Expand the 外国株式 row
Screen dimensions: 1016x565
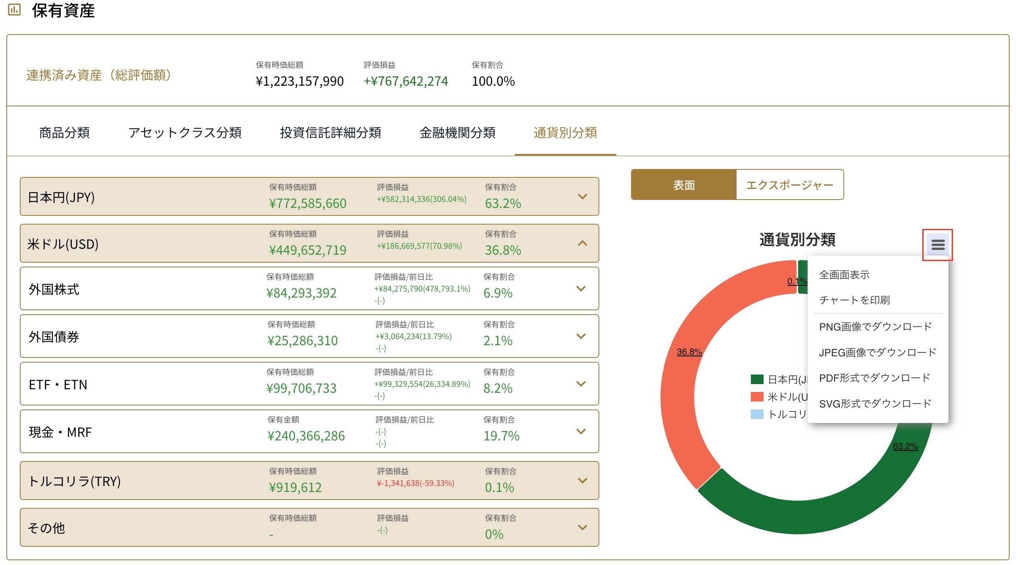point(309,288)
